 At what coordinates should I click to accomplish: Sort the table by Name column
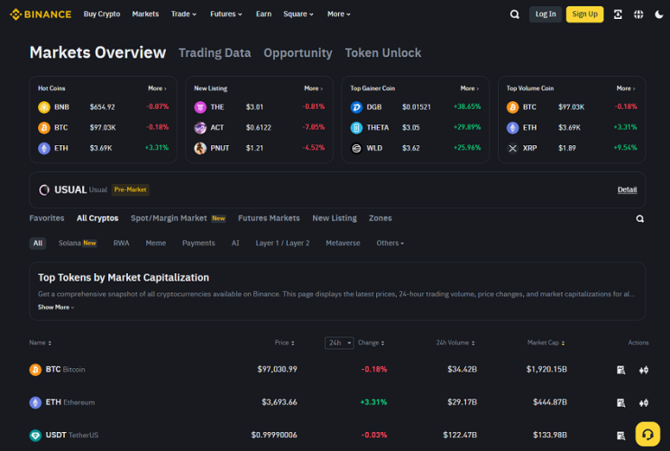coord(41,343)
